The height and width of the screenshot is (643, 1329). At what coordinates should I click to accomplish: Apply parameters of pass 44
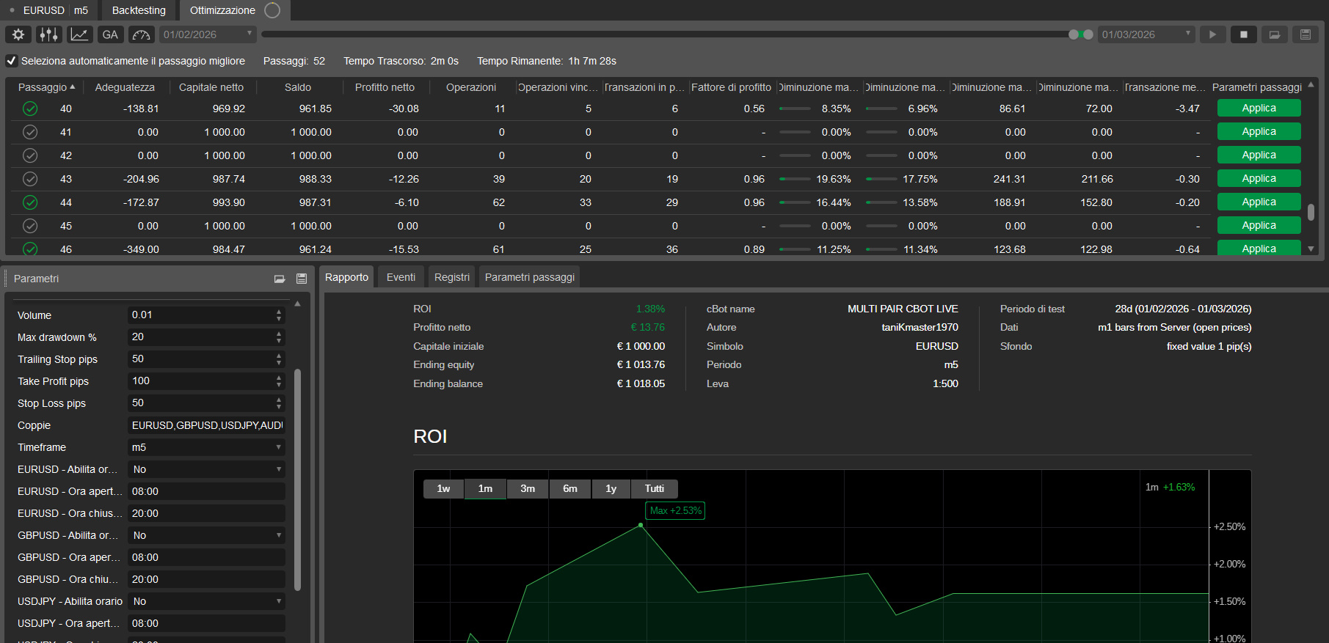click(x=1259, y=202)
